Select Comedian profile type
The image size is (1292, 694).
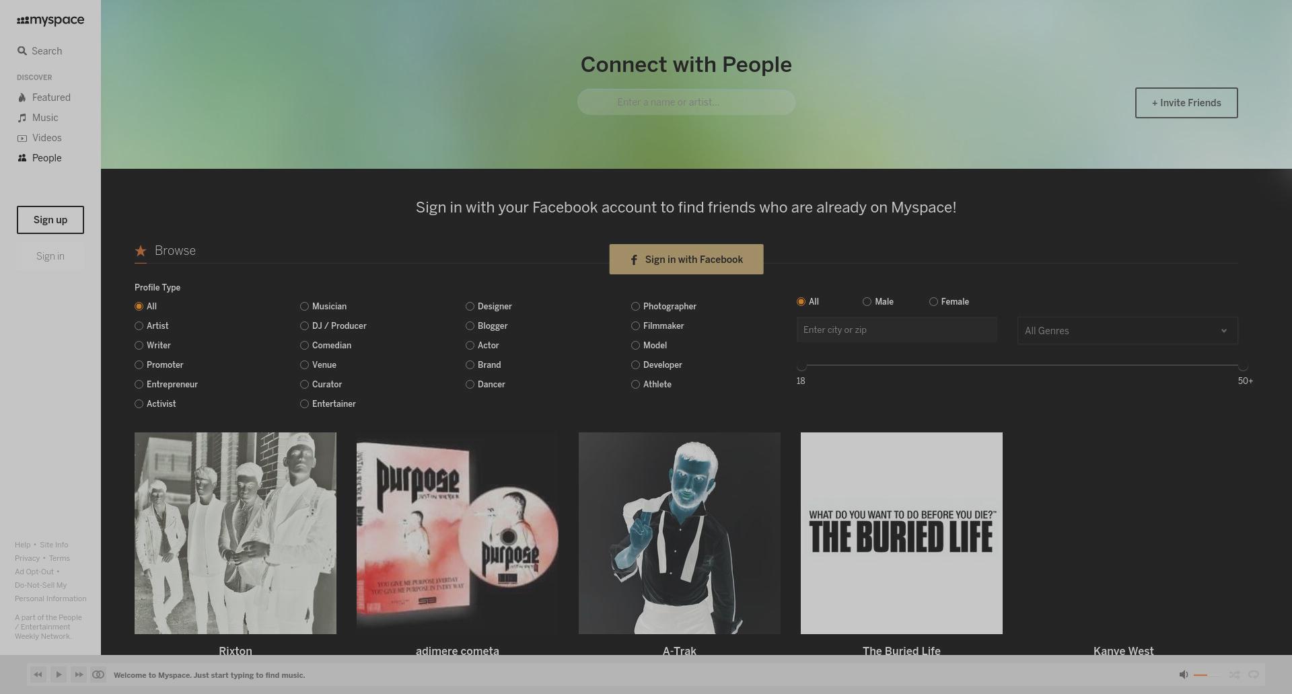(304, 346)
